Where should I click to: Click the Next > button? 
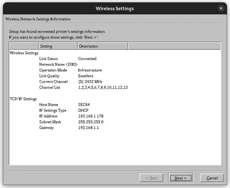[181, 178]
